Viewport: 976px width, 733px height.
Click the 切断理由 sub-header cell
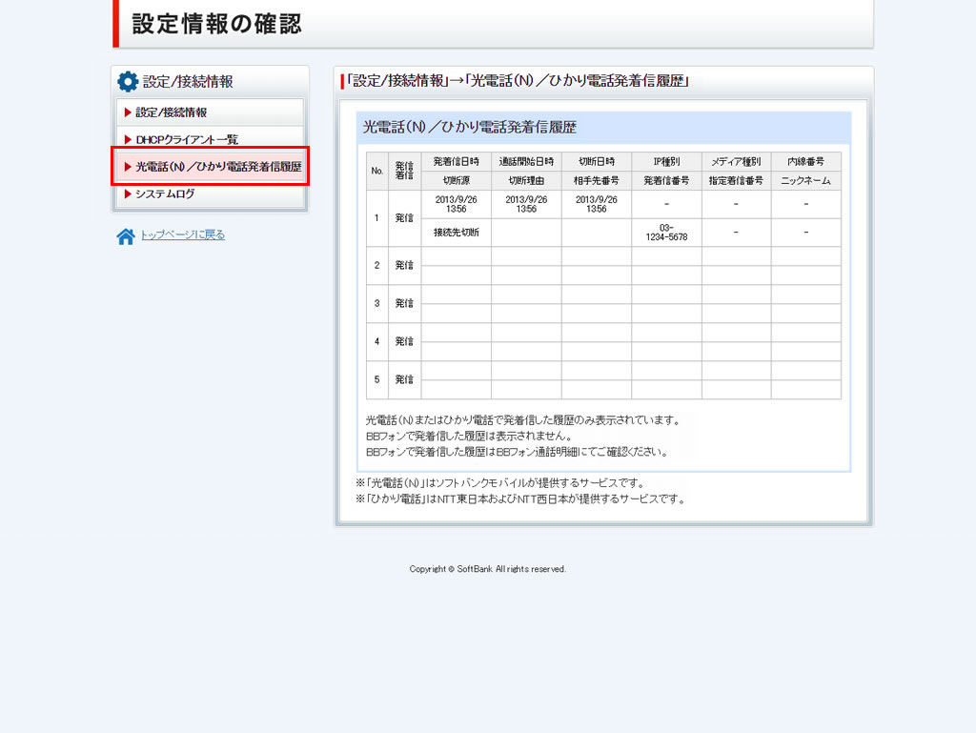(526, 180)
